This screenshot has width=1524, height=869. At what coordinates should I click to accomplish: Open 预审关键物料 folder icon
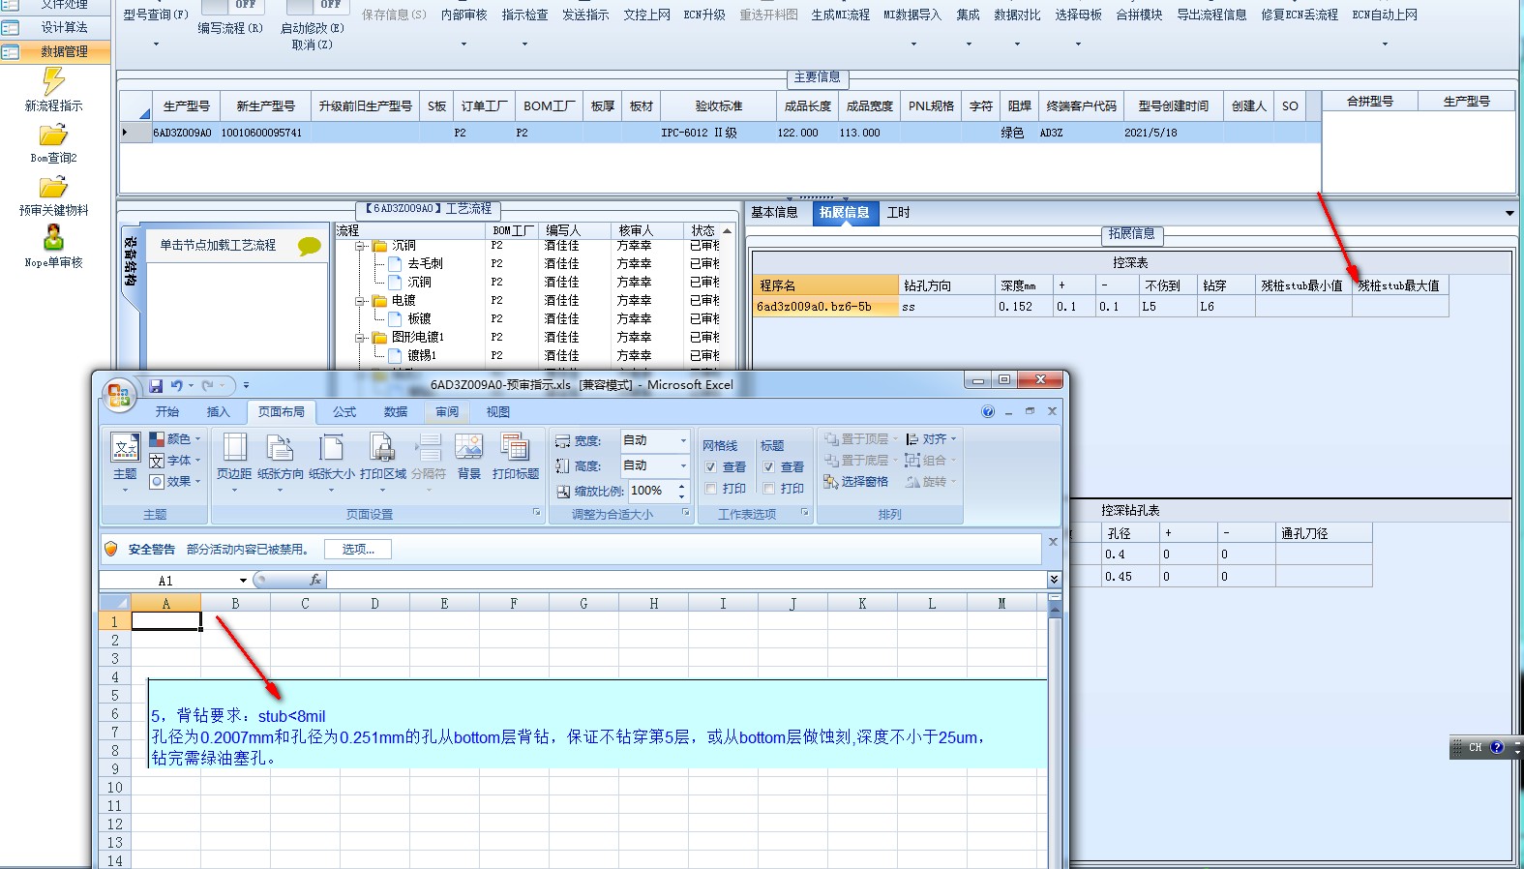[53, 187]
